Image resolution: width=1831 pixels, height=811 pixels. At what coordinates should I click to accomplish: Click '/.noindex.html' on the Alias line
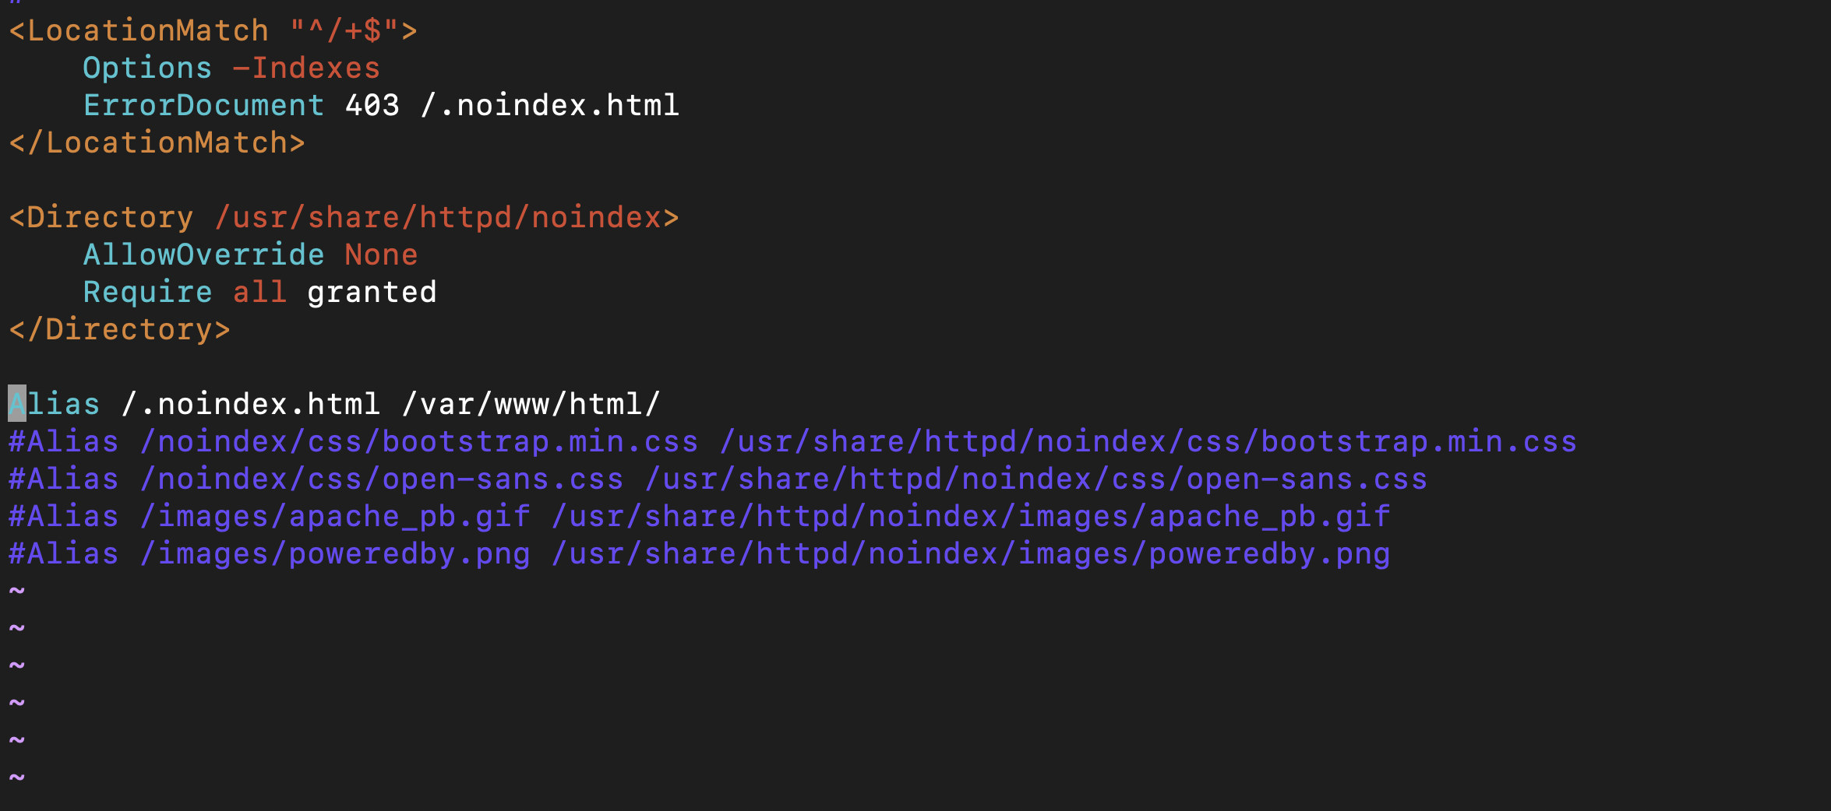coord(250,405)
